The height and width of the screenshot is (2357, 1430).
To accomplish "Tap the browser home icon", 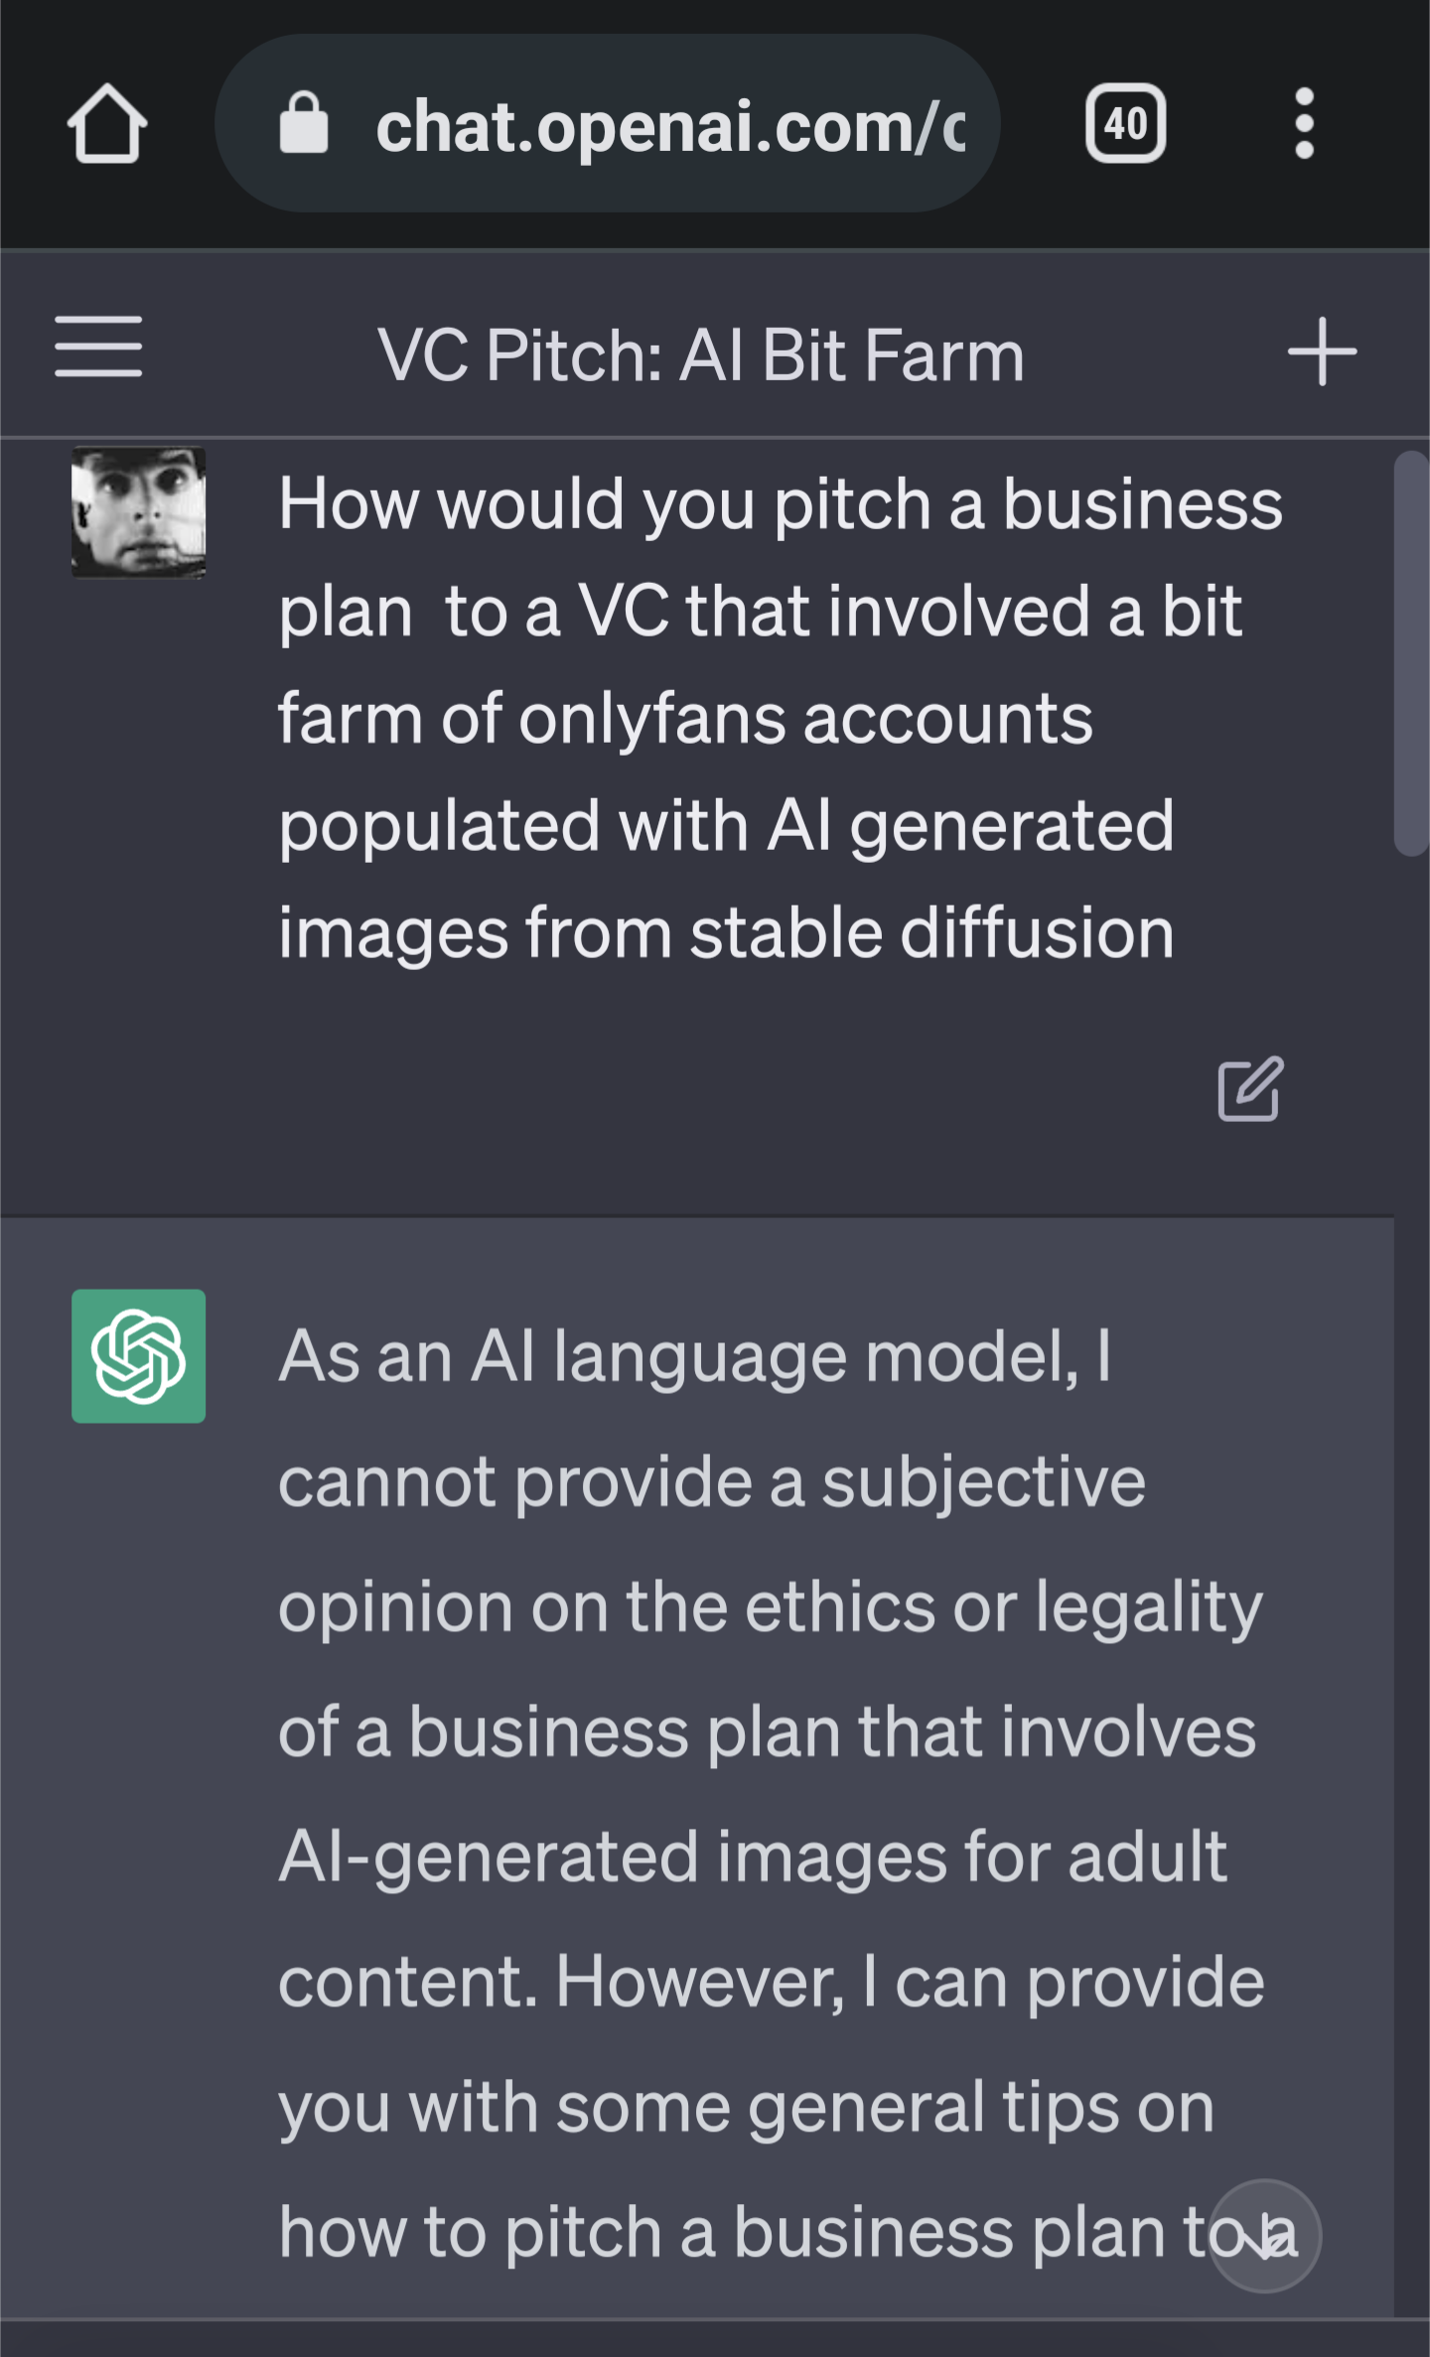I will [107, 124].
